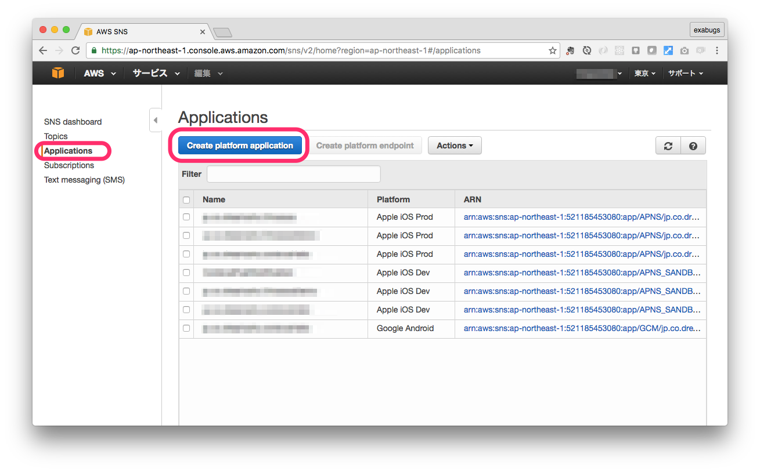Expand the サービス menu
This screenshot has height=472, width=760.
pyautogui.click(x=156, y=74)
